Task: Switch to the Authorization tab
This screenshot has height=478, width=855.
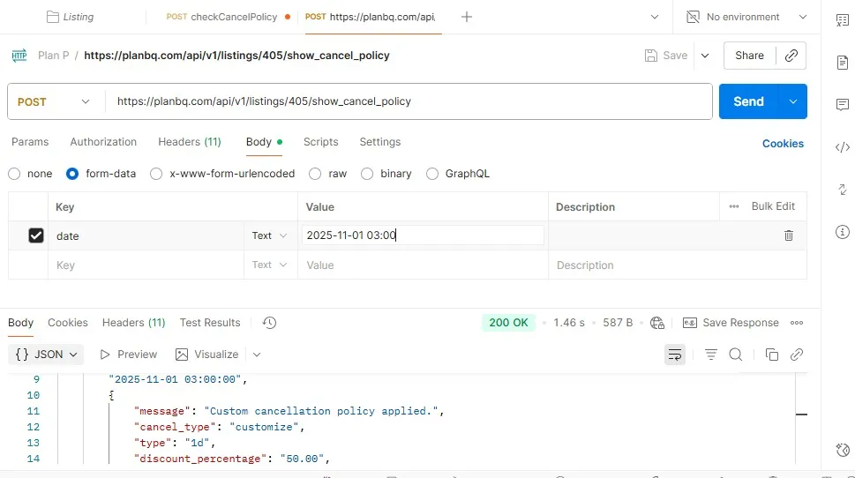Action: [x=103, y=142]
